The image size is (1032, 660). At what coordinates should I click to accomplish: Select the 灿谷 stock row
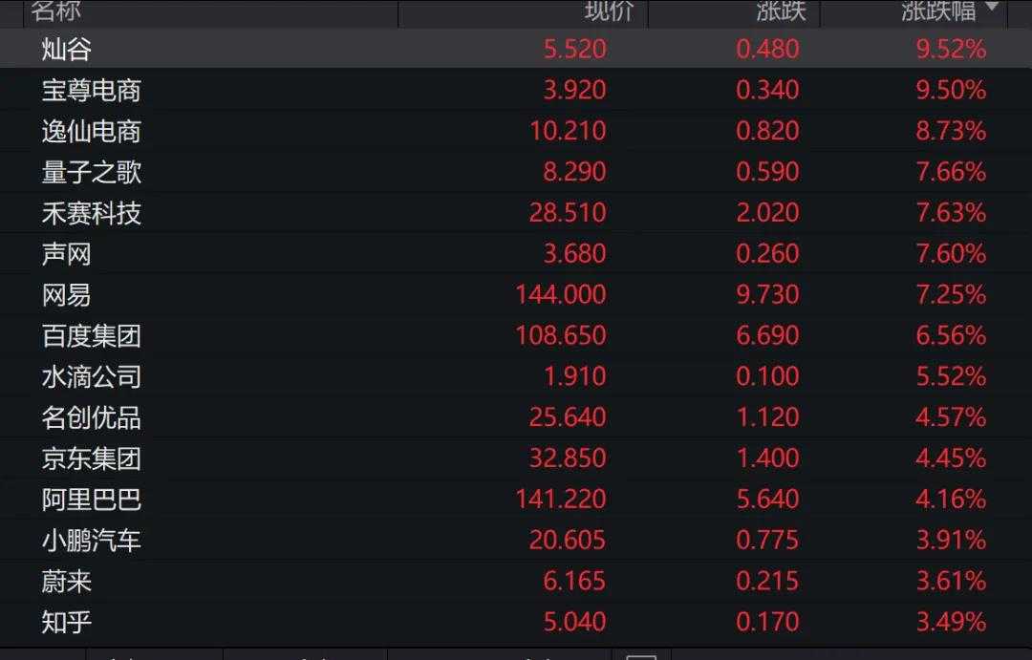tap(67, 49)
